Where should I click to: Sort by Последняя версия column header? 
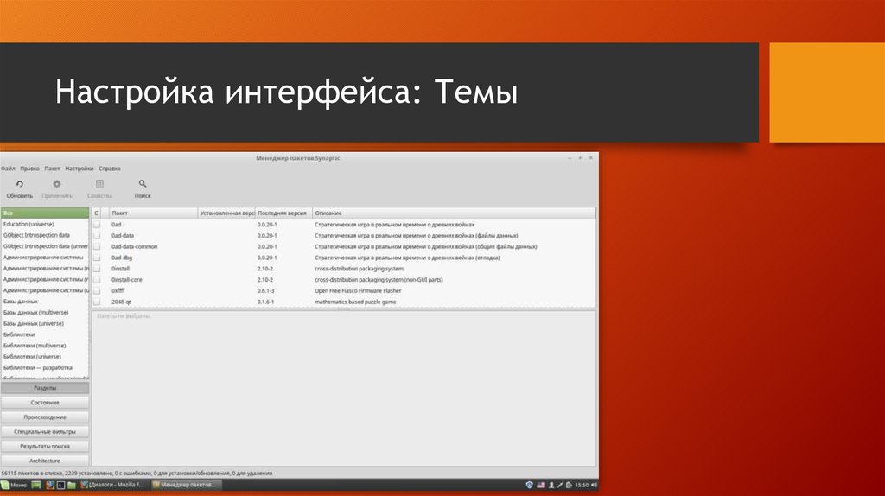[283, 213]
